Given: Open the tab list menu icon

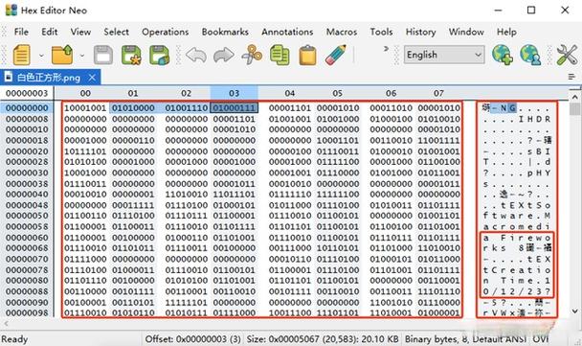Looking at the screenshot, I should [x=571, y=77].
